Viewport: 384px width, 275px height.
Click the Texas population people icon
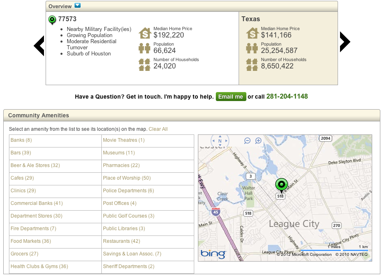click(252, 48)
